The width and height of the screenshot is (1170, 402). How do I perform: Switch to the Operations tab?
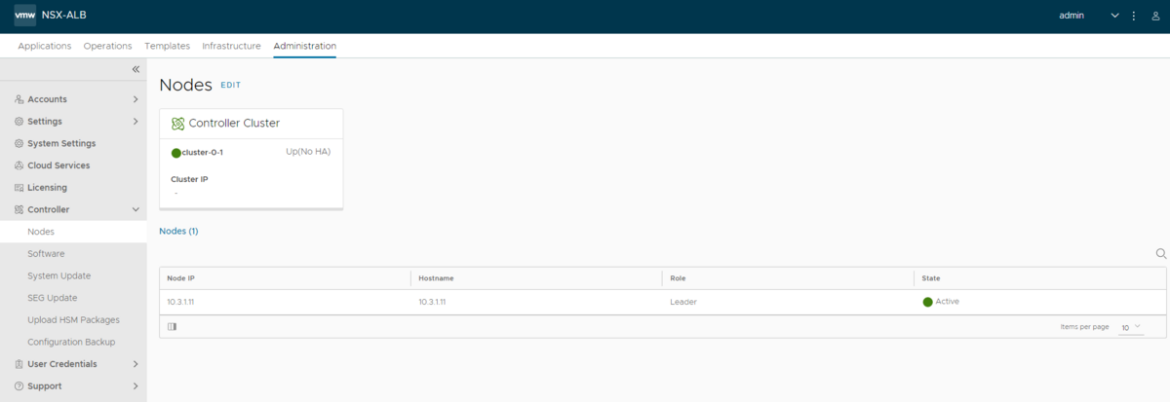[x=108, y=46]
